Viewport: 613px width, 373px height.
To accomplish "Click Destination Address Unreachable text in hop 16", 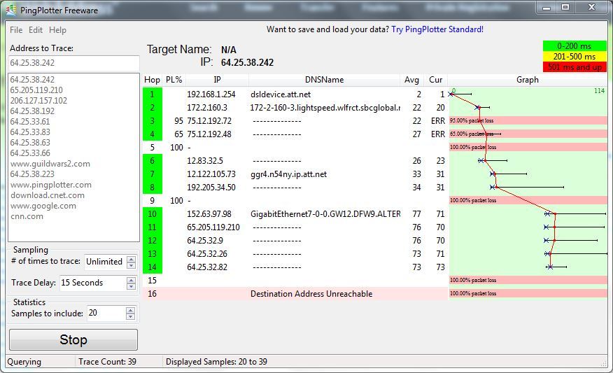I will click(x=311, y=294).
